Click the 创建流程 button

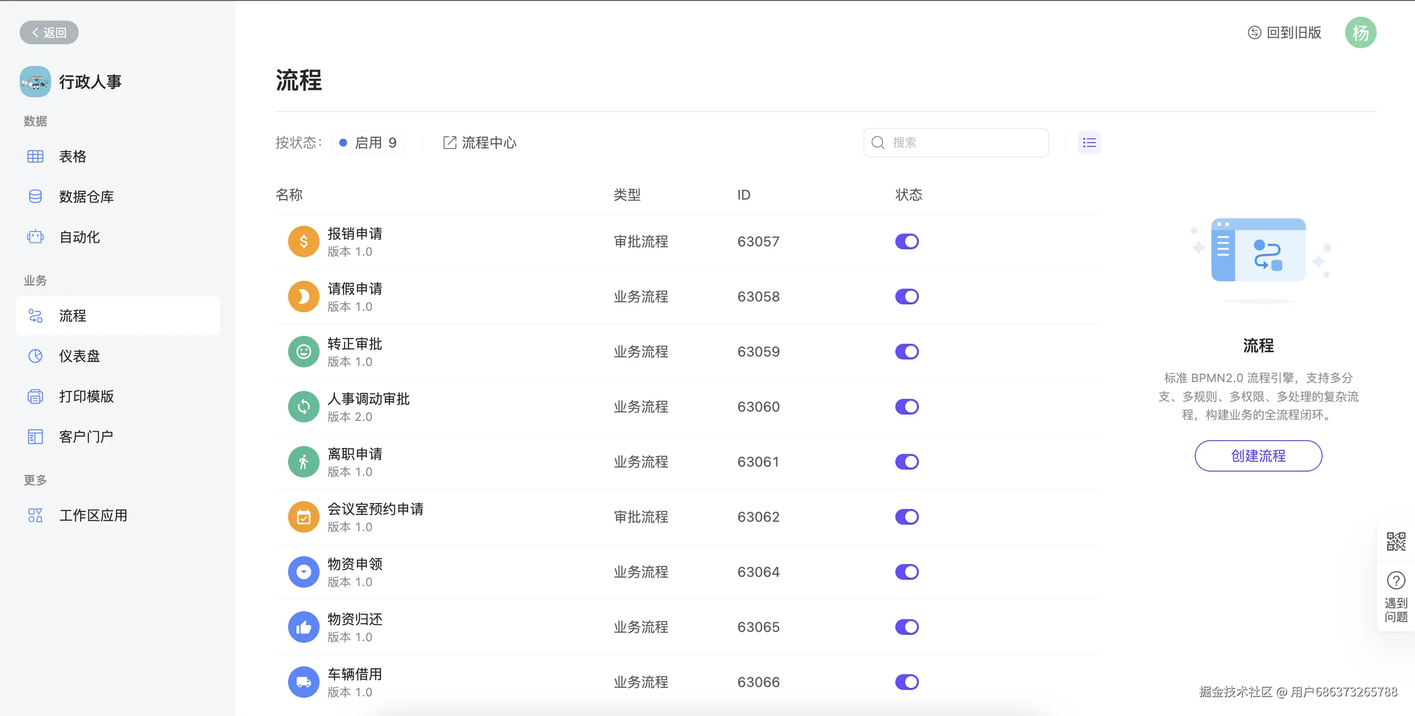coord(1258,455)
